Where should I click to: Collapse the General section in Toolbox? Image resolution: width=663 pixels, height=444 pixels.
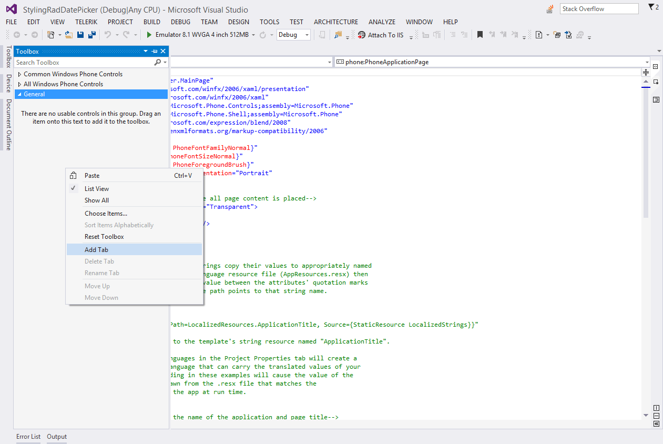[20, 94]
